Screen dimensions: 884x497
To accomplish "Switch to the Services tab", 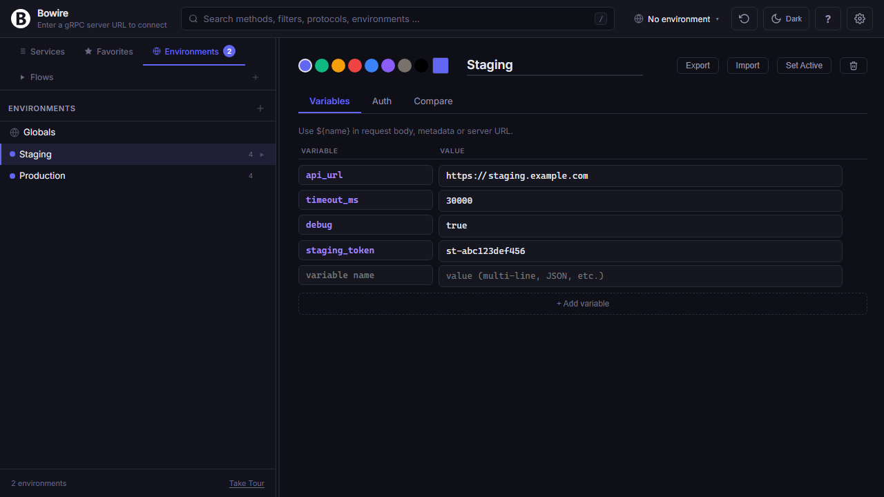I will tap(41, 52).
